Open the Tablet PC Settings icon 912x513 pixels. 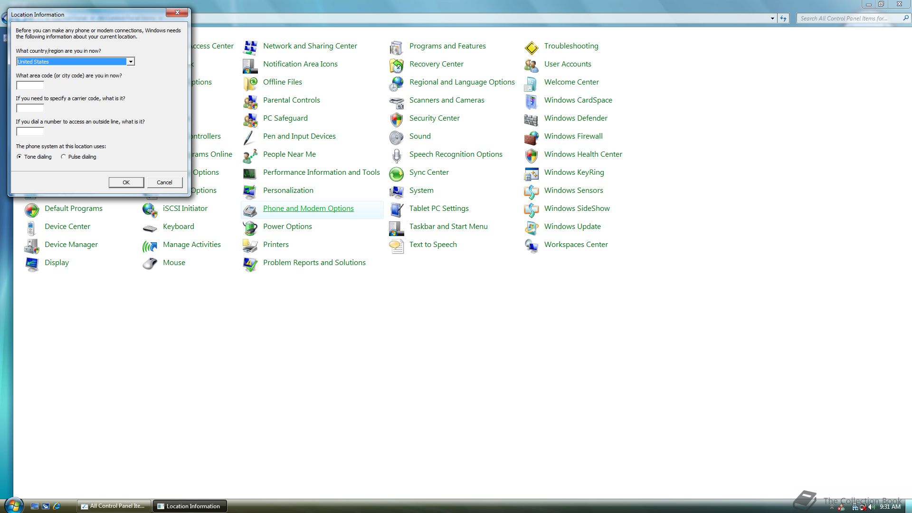(396, 209)
